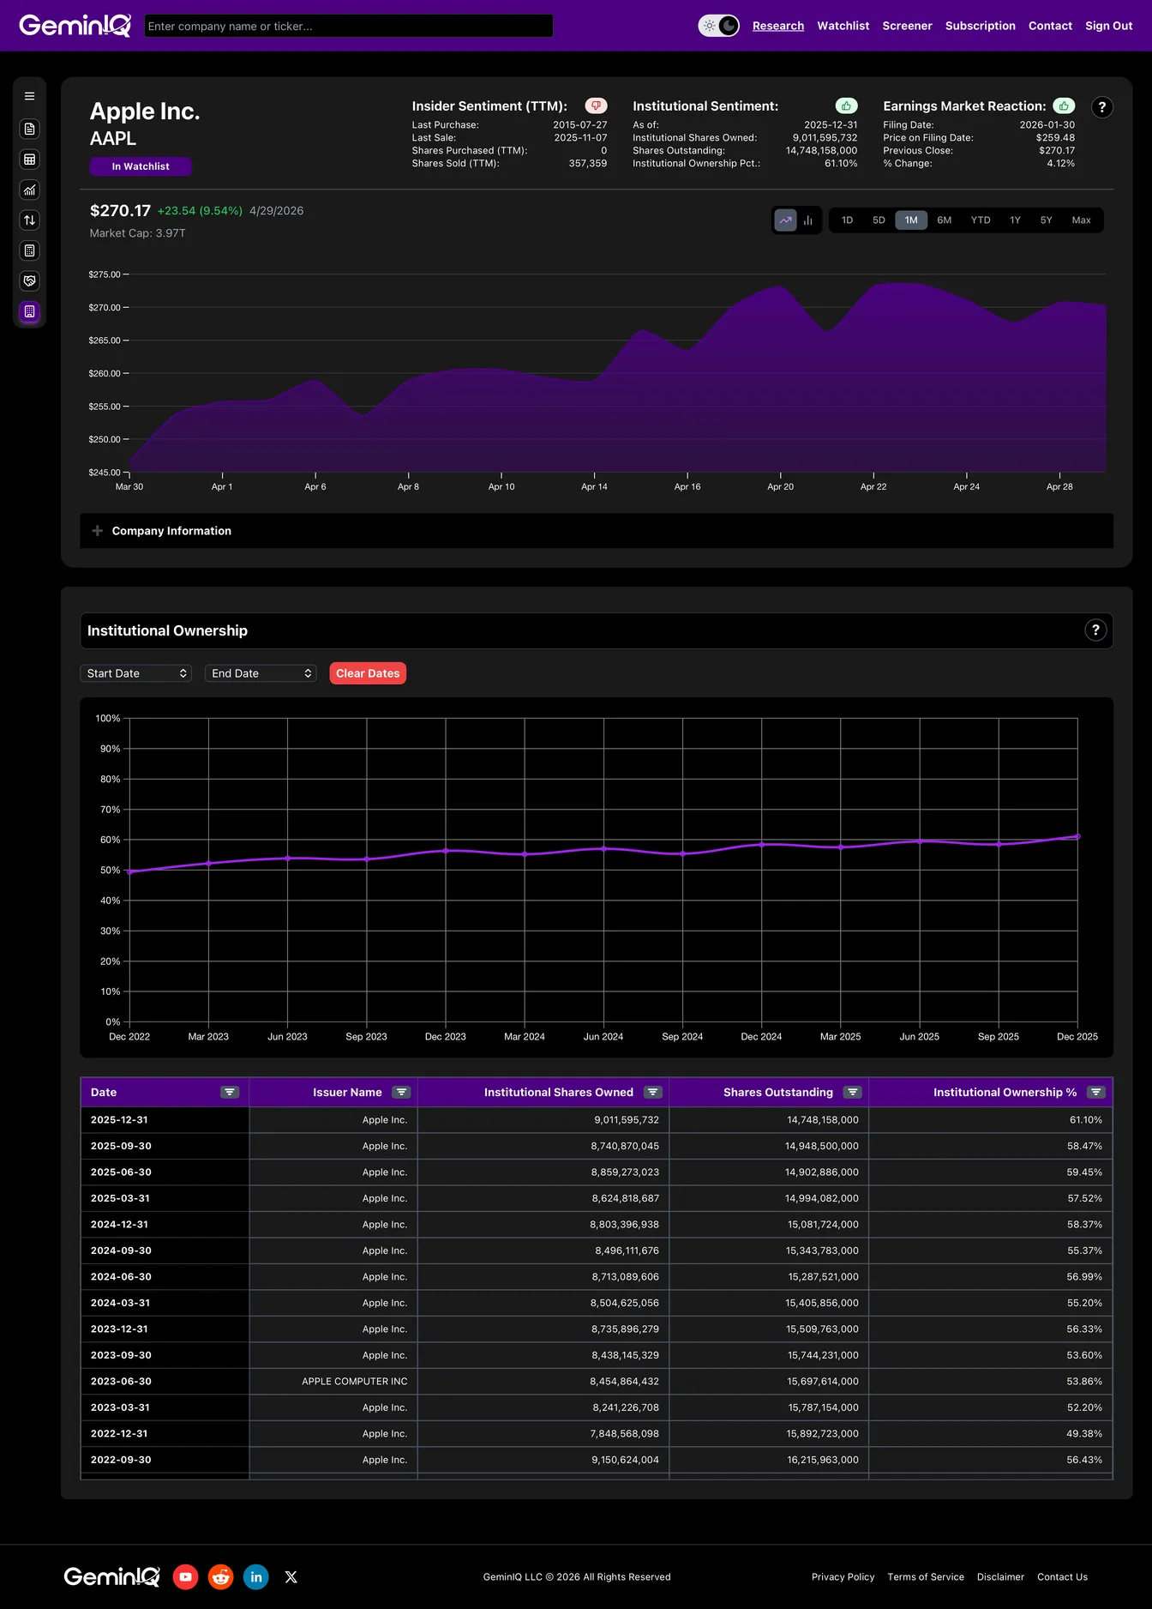Go to Subscription in top navigation
This screenshot has height=1609, width=1152.
pos(981,26)
